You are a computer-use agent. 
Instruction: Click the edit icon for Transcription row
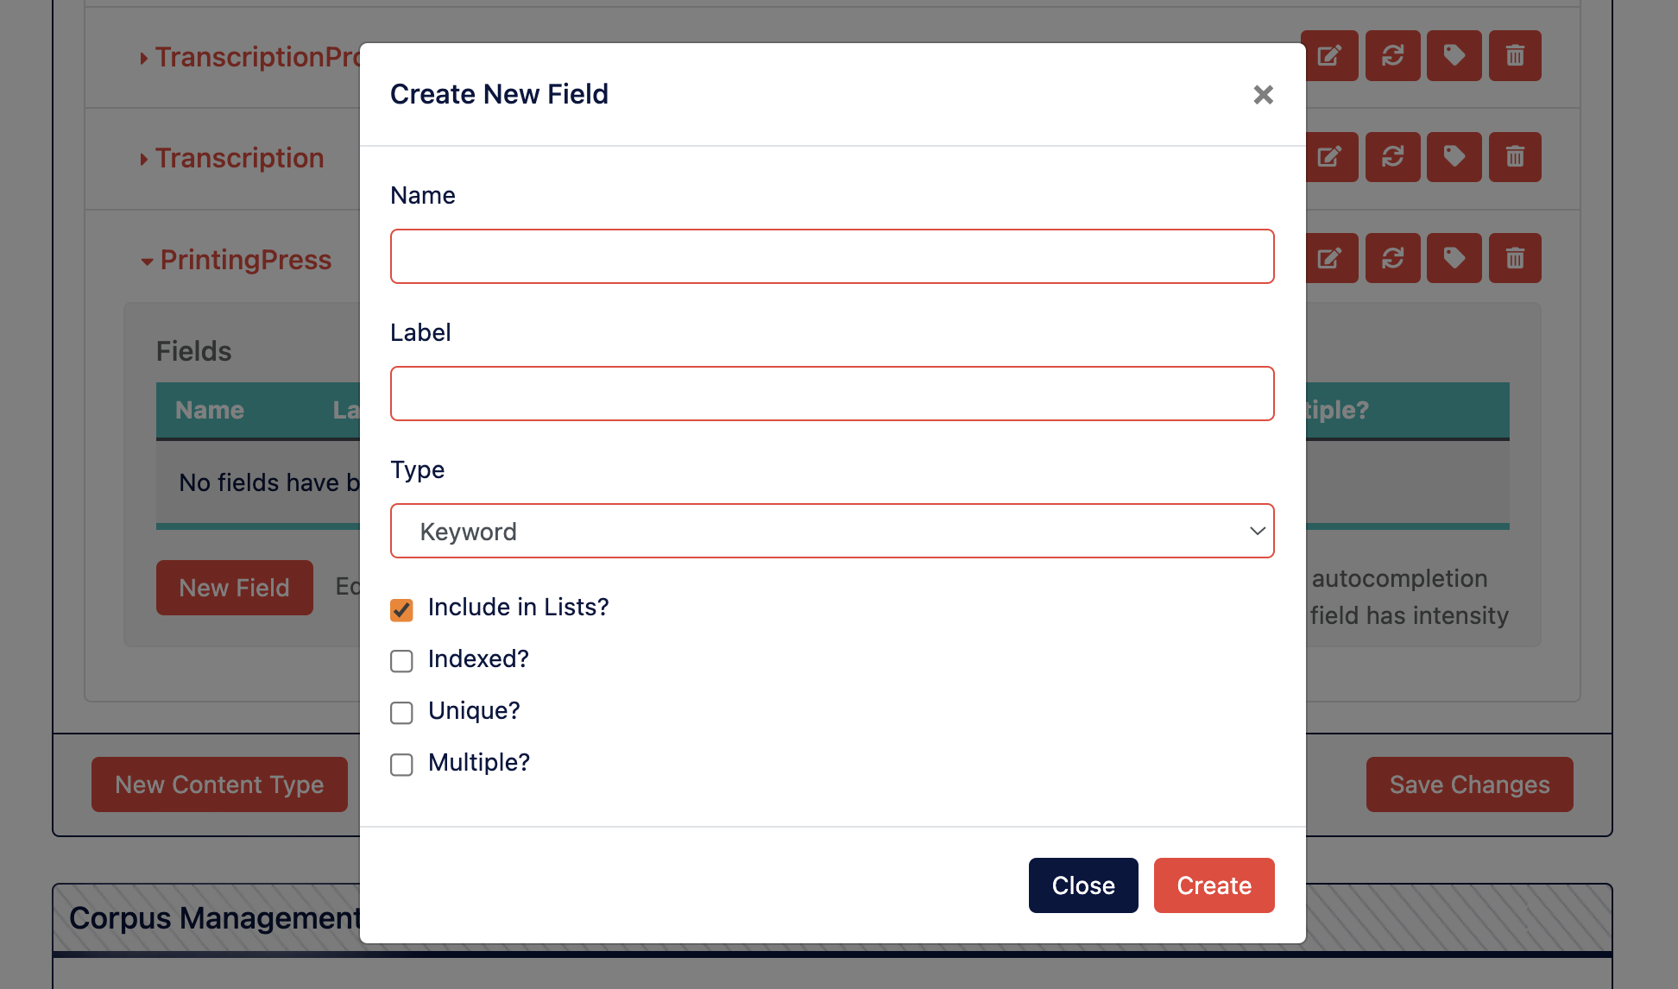(1329, 156)
